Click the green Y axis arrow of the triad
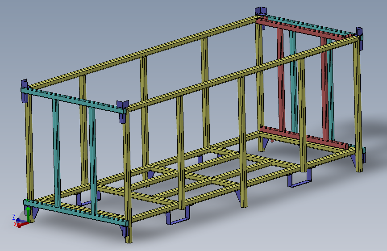Viewport: 387px width, 251px height. click(x=29, y=214)
